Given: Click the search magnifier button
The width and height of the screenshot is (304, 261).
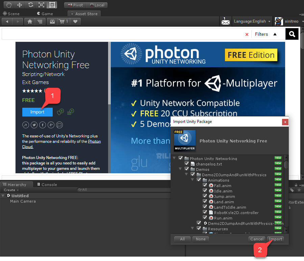Looking at the screenshot, I should [x=292, y=34].
